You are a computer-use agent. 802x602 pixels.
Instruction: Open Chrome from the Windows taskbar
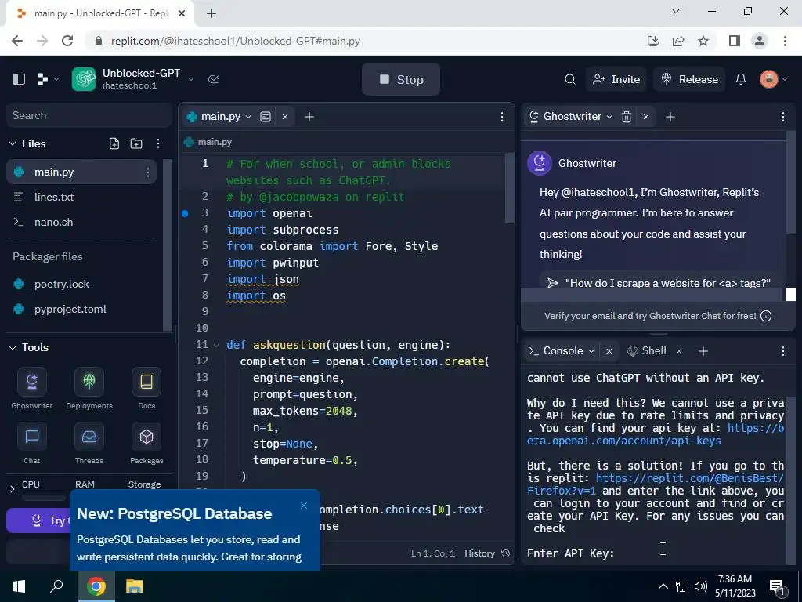pos(96,586)
